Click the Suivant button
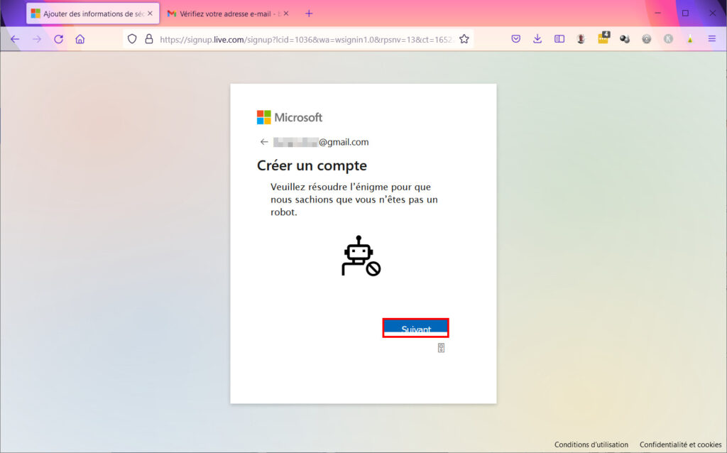 click(415, 328)
